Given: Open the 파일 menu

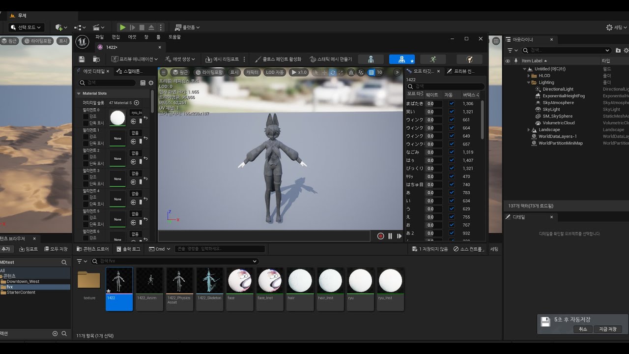Looking at the screenshot, I should (99, 37).
